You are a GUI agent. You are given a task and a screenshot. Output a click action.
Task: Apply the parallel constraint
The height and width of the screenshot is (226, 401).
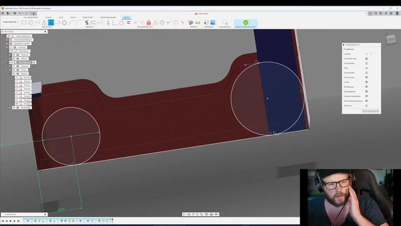(x=135, y=23)
